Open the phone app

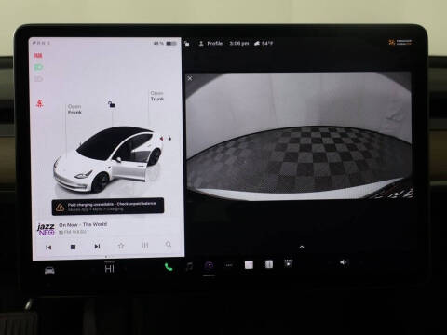(x=169, y=267)
